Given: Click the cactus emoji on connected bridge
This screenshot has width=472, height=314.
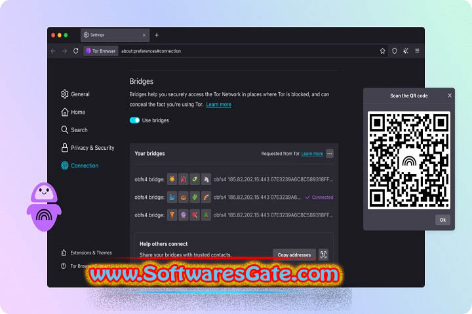Looking at the screenshot, I should pyautogui.click(x=195, y=198).
